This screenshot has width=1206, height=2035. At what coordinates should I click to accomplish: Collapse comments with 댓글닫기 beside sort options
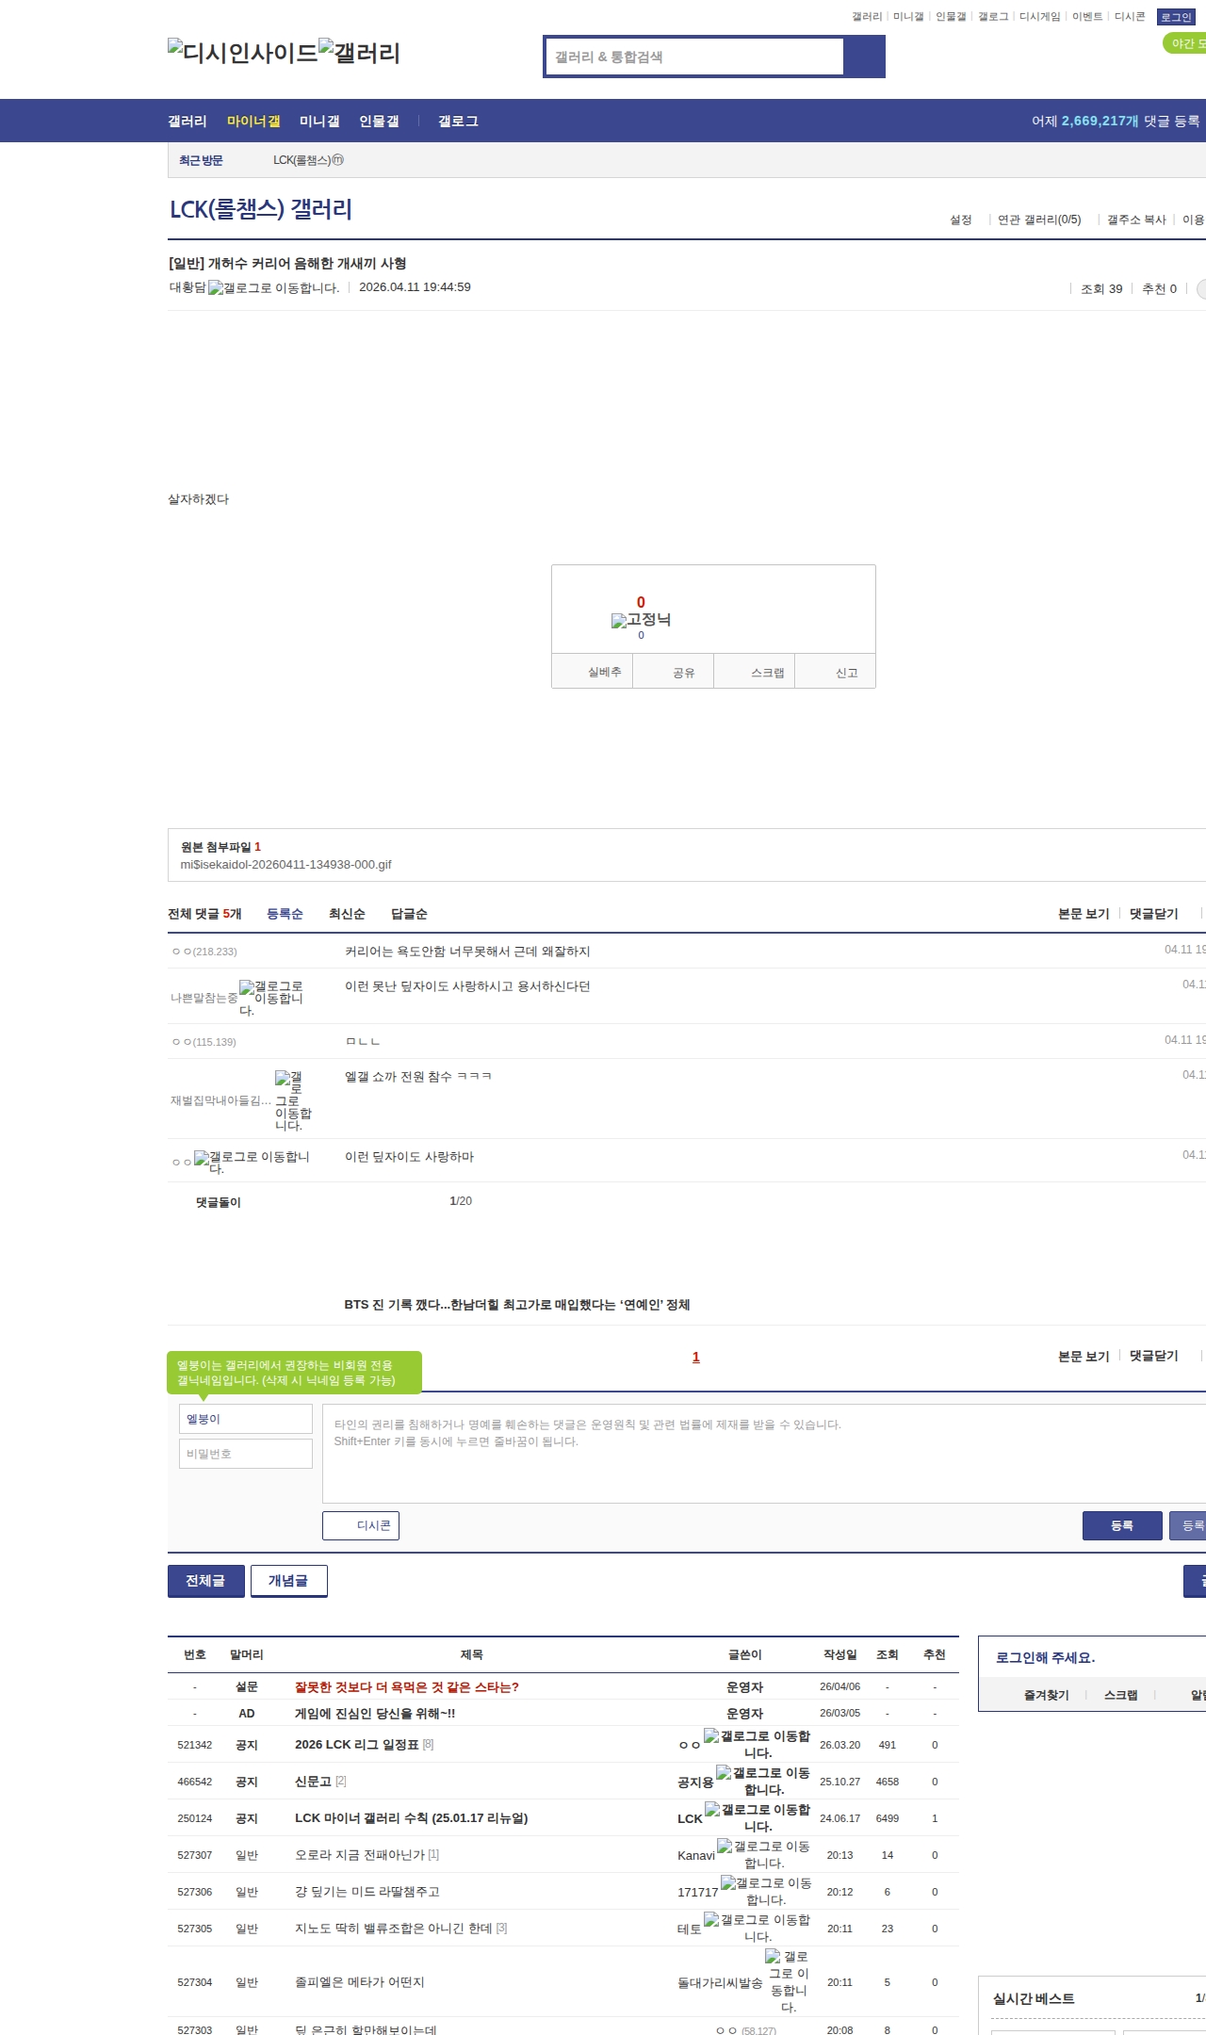point(1154,914)
